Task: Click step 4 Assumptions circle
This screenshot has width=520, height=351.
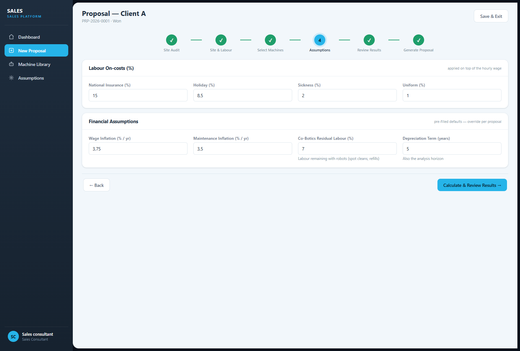Action: point(320,40)
